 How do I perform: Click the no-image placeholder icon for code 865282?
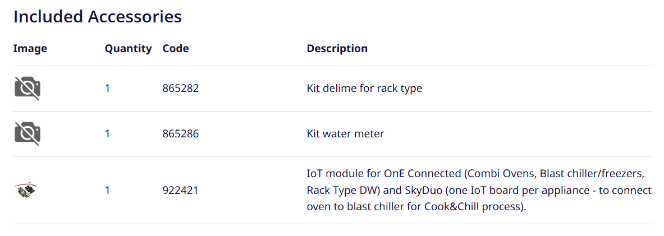[x=28, y=89]
